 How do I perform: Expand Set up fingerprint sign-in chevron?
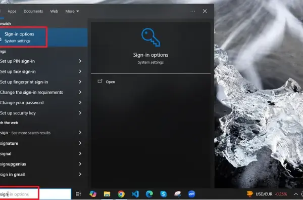coord(80,82)
